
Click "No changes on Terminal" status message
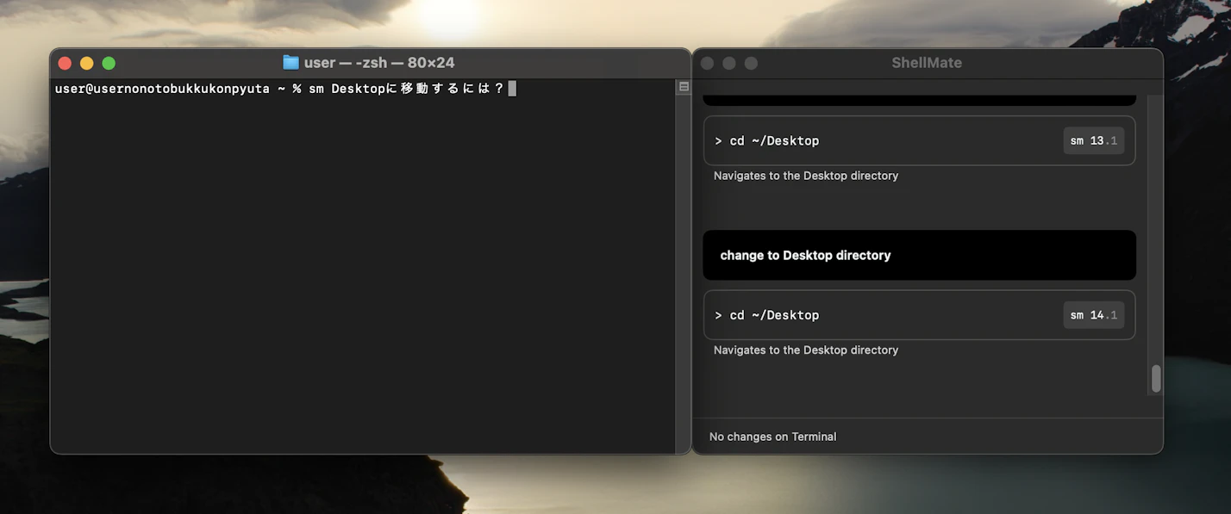772,437
